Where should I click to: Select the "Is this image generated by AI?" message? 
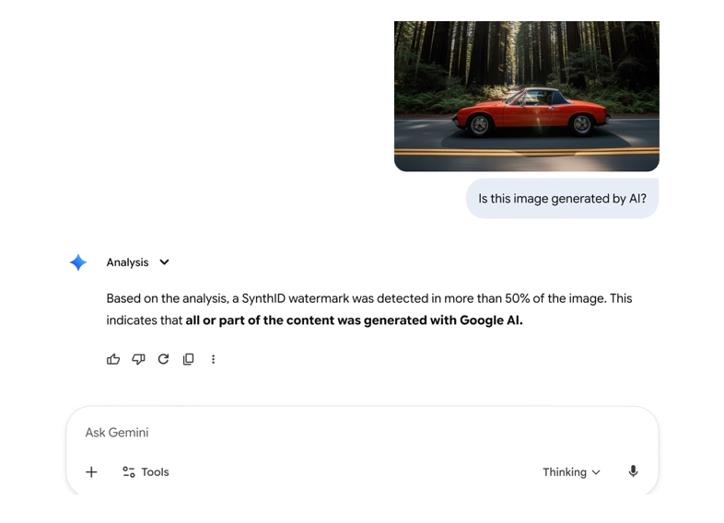(x=562, y=199)
